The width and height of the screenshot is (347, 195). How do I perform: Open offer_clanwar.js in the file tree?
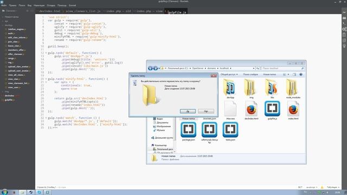pyautogui.click(x=16, y=54)
